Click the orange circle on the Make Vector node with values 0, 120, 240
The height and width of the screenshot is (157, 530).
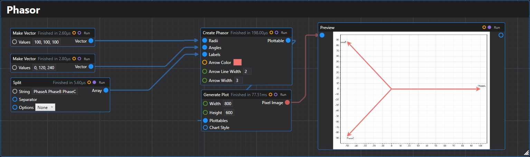74,58
